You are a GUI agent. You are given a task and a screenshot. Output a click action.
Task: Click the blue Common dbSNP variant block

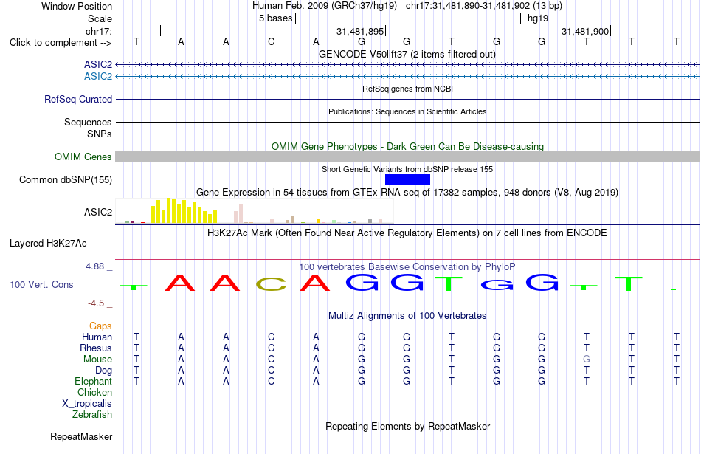coord(407,180)
